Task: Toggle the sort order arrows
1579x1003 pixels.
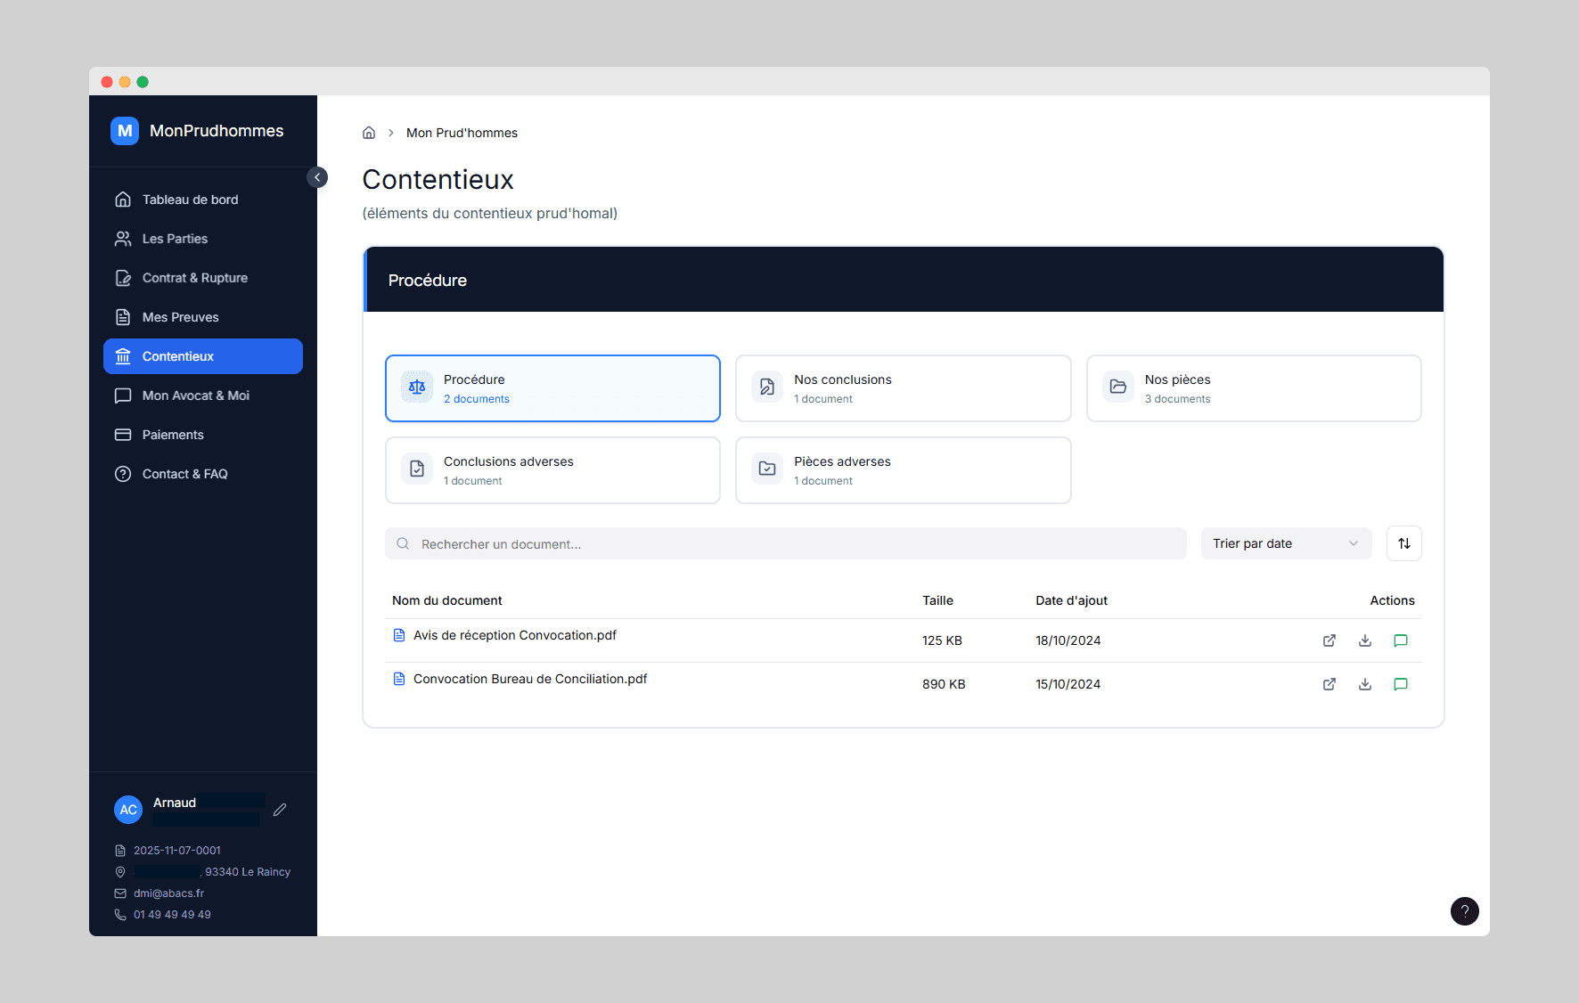Action: pyautogui.click(x=1403, y=543)
